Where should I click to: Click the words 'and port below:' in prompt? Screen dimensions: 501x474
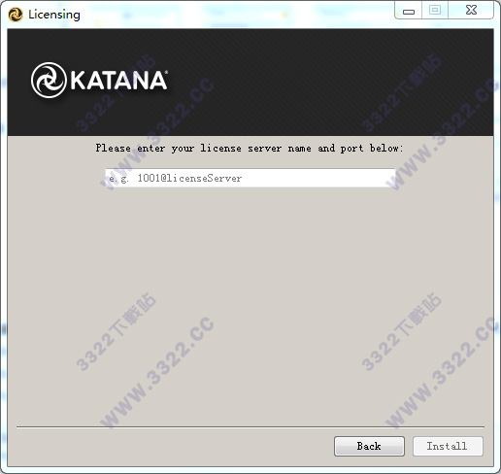[x=360, y=149]
